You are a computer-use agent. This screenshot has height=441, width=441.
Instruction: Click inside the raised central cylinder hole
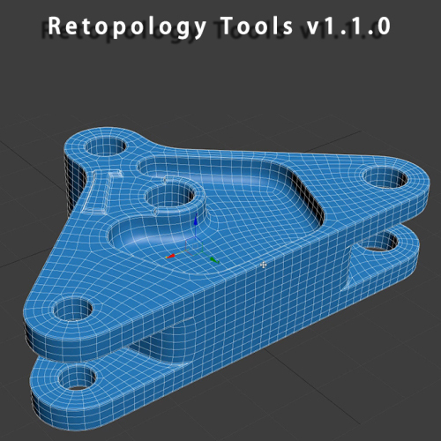coord(170,197)
